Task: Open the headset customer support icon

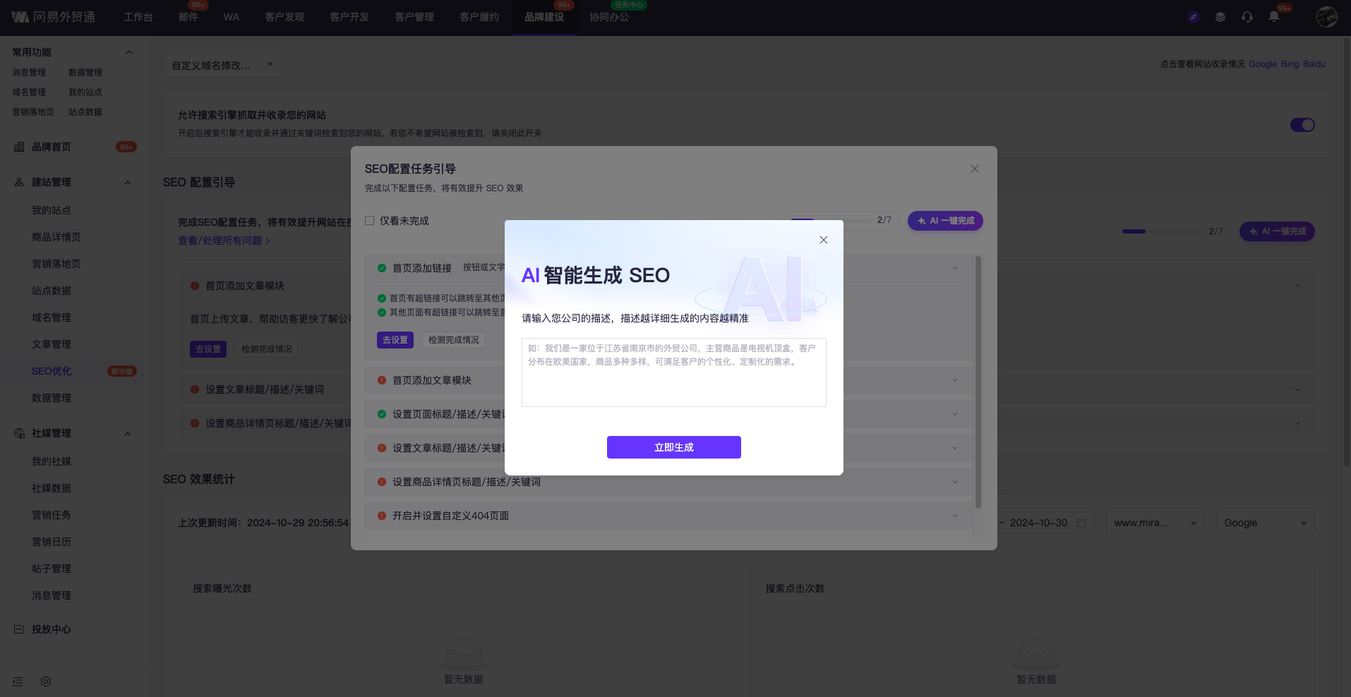Action: click(x=1247, y=17)
